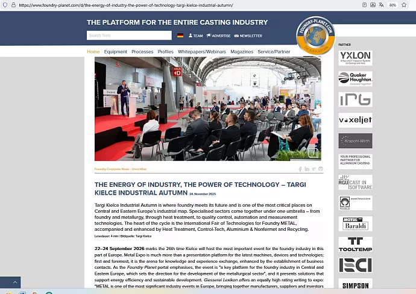Screen dimensions: 416x294
Task: Click the Advertise link in header
Action: pos(218,36)
